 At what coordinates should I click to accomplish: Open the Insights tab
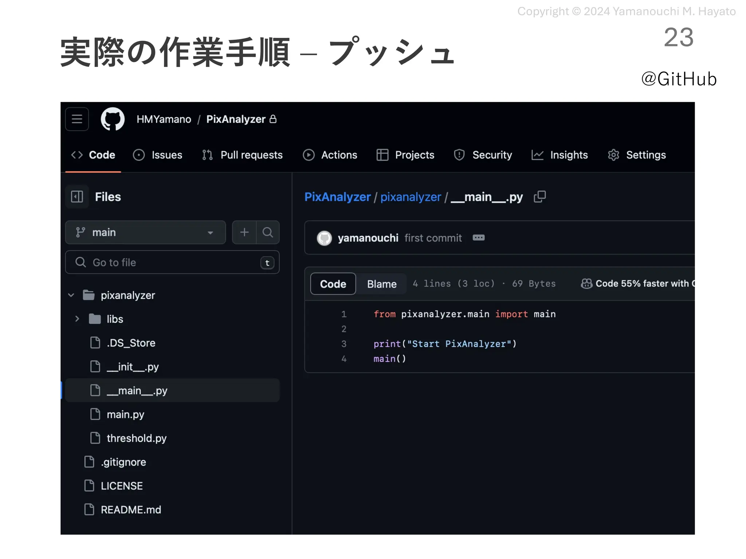click(559, 155)
